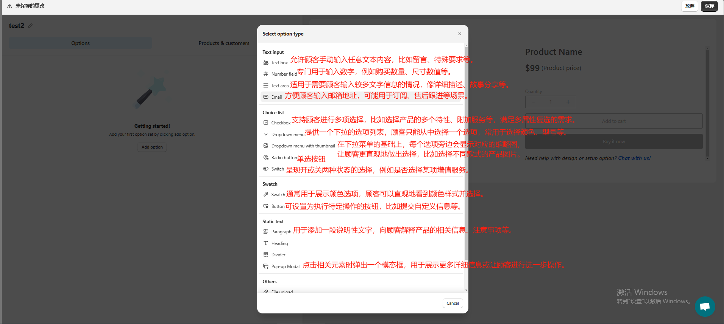Increase quantity with plus button
This screenshot has width=724, height=324.
click(x=568, y=102)
